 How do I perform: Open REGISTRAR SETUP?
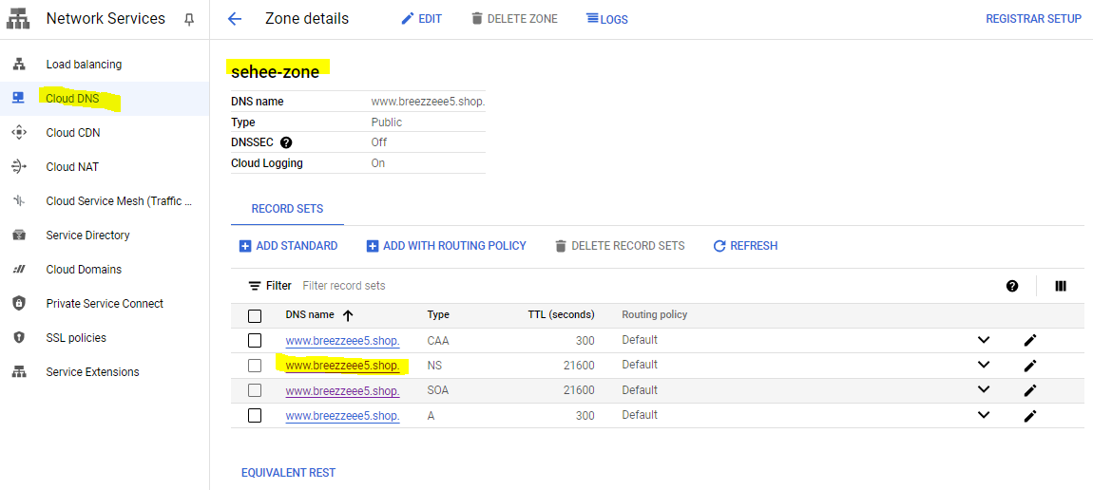pos(1033,19)
